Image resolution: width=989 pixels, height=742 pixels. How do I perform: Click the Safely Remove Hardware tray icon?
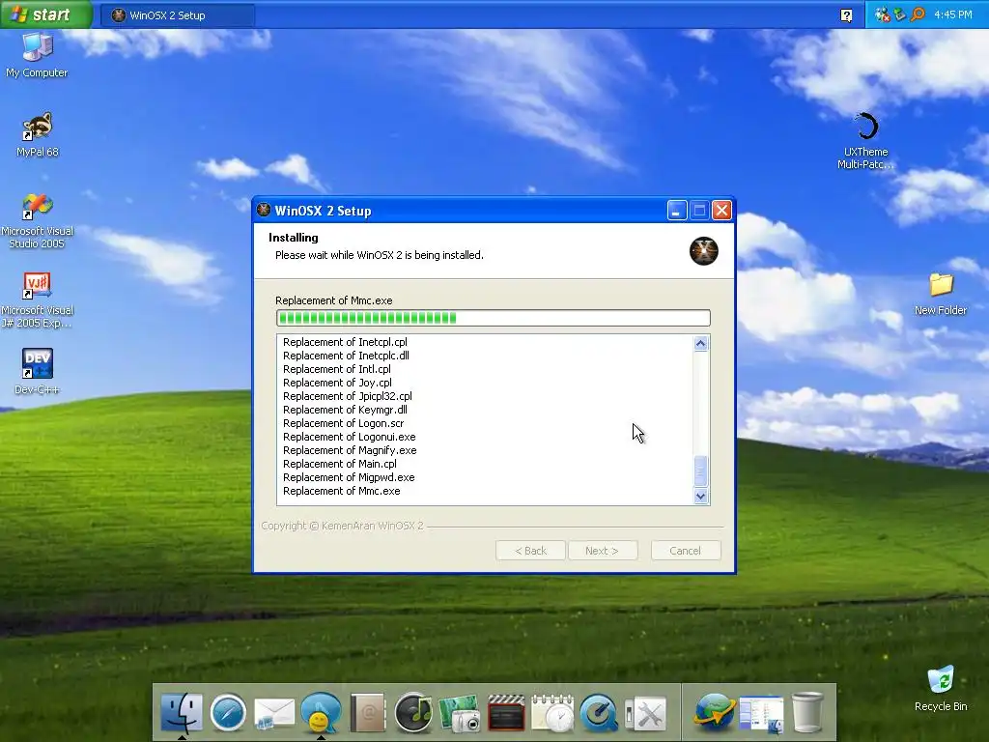coord(900,14)
